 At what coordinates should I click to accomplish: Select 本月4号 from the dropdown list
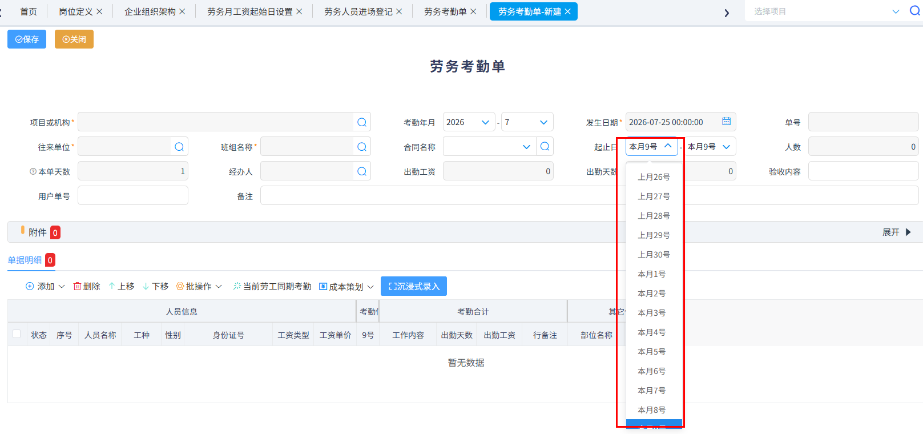point(654,332)
